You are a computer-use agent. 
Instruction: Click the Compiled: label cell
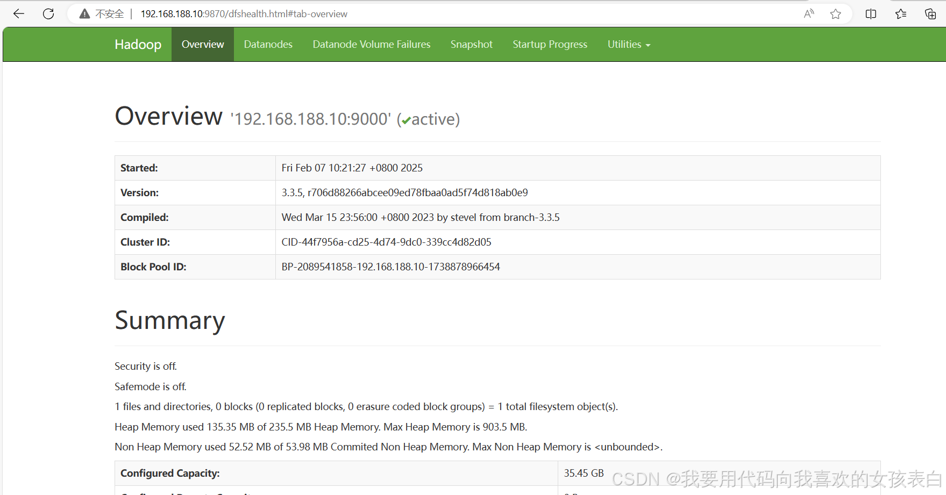195,218
